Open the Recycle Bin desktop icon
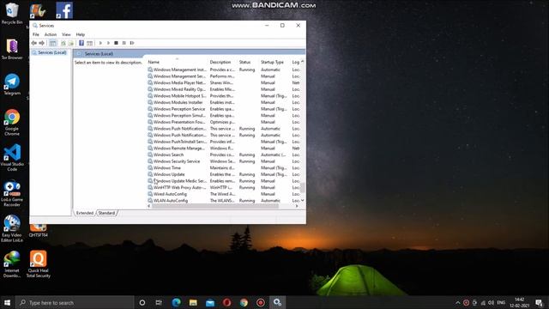Viewport: 549px width, 309px height. 12,14
